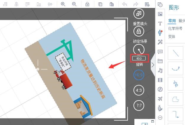Choose the custom ?:? aspect ratio
Screen dimensions: 185x125
click(x=139, y=106)
